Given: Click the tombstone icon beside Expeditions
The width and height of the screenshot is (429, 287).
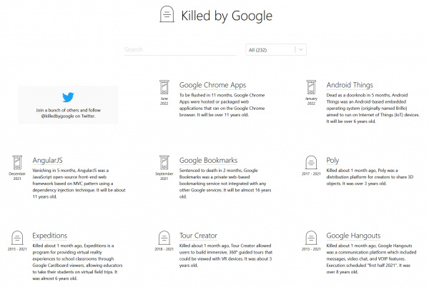Looking at the screenshot, I should coord(18,238).
